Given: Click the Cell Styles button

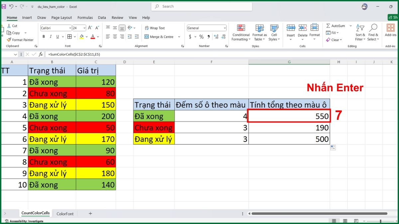Looking at the screenshot, I should (x=274, y=32).
